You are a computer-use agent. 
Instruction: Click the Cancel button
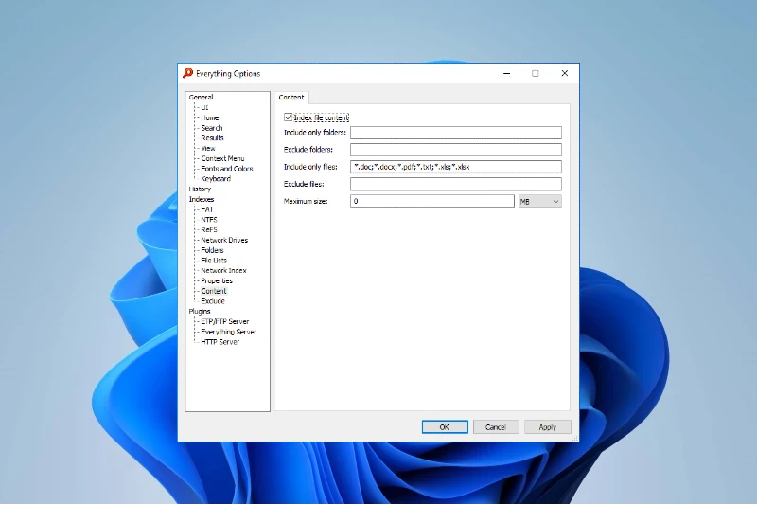point(496,427)
